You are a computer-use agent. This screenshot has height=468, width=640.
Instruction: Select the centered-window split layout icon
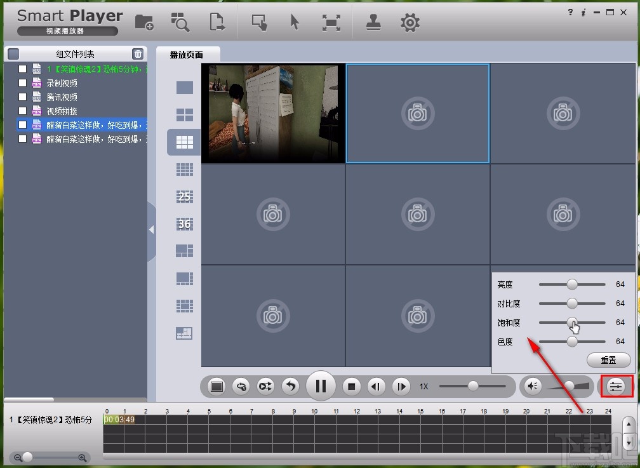point(185,306)
